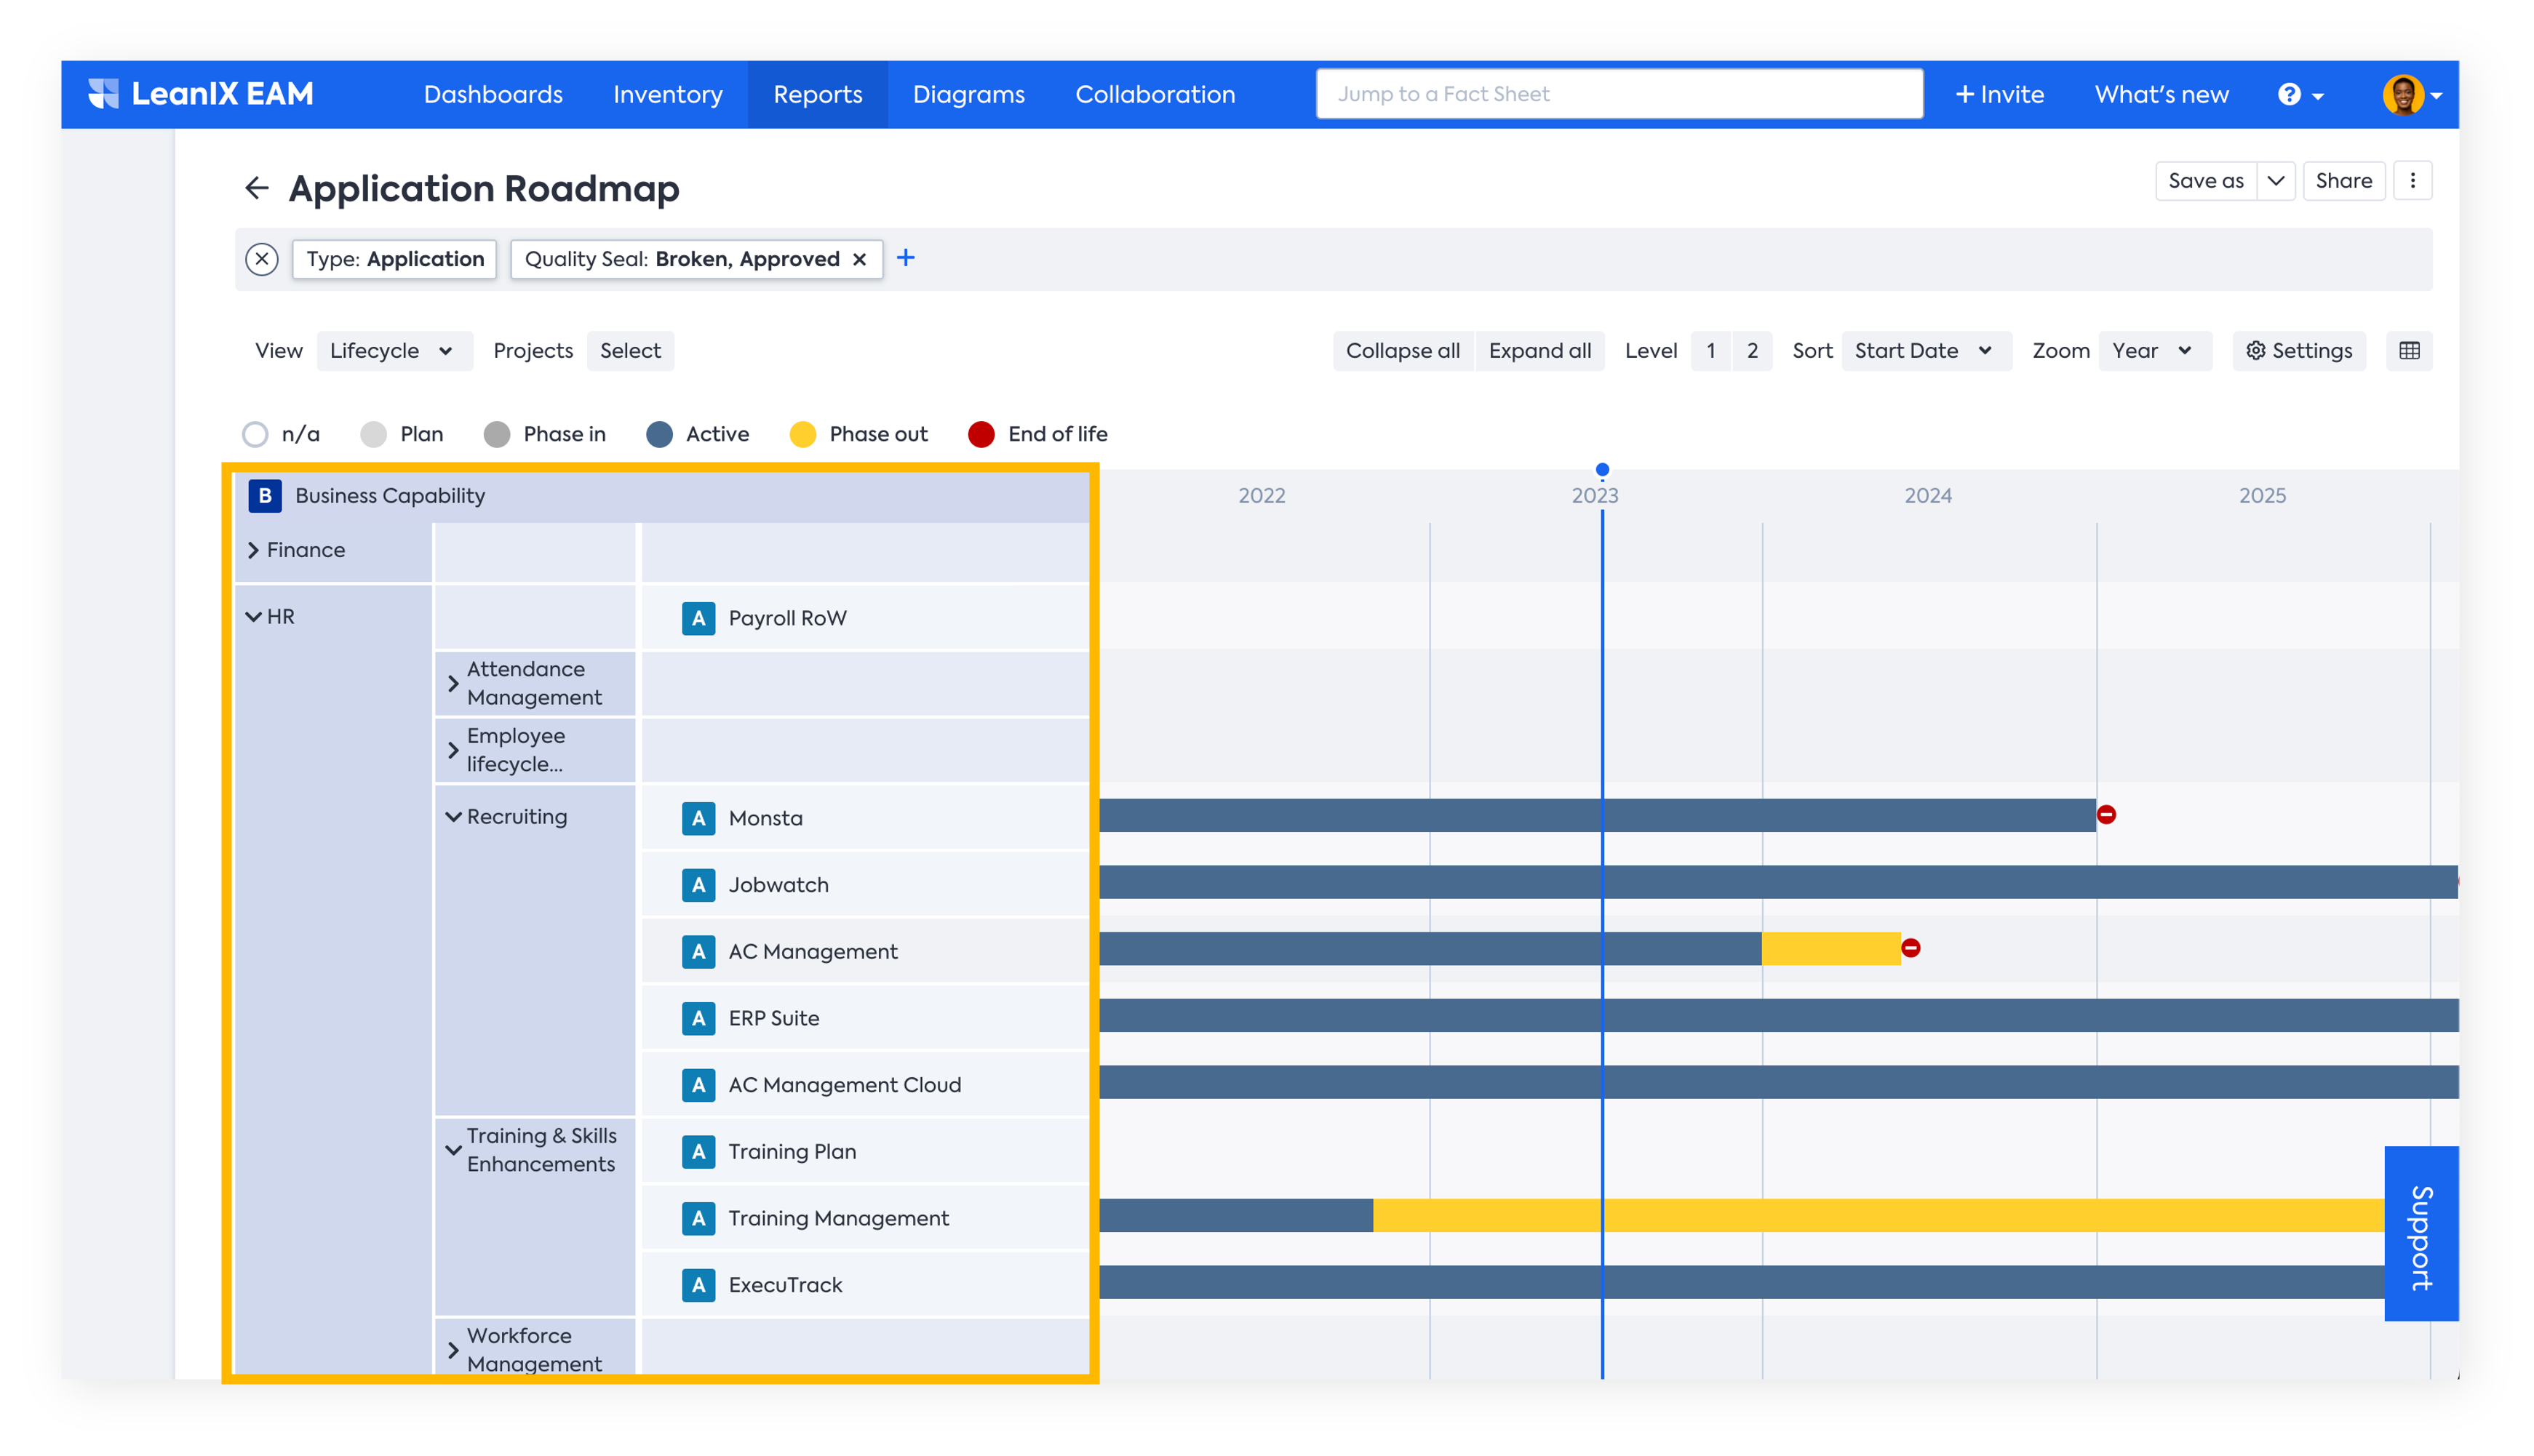The height and width of the screenshot is (1456, 2534).
Task: Click the Business Capability B badge
Action: tap(265, 496)
